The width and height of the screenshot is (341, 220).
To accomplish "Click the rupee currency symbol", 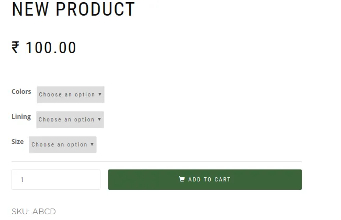I will coord(16,48).
